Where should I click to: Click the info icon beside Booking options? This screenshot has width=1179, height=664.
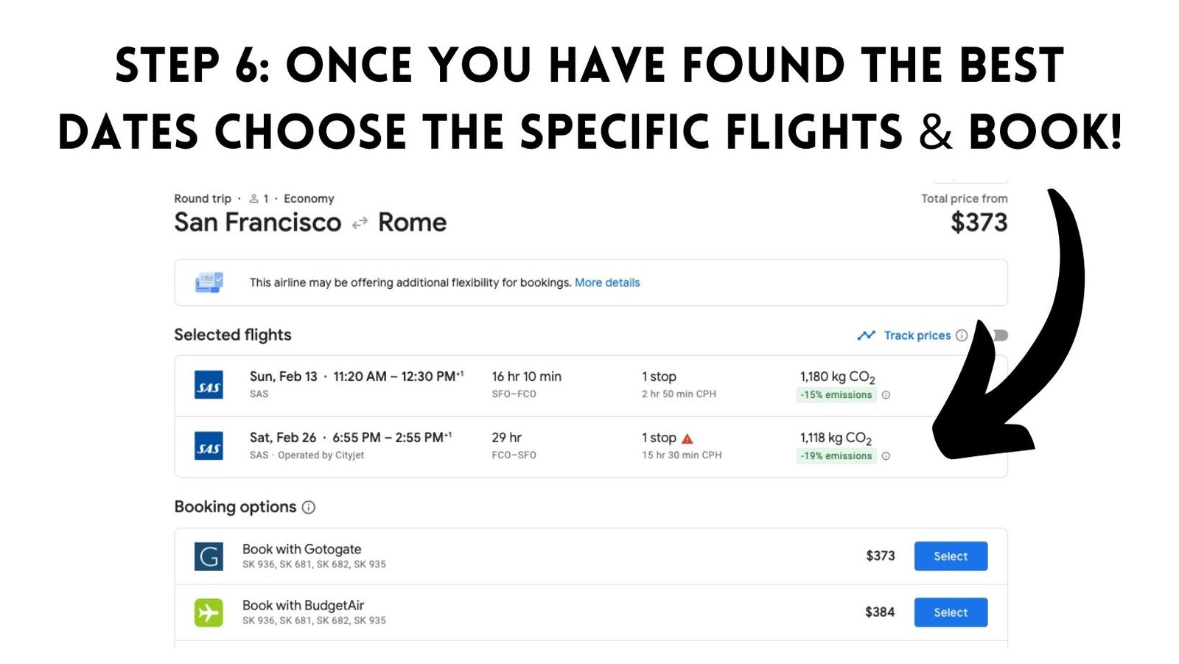point(309,507)
